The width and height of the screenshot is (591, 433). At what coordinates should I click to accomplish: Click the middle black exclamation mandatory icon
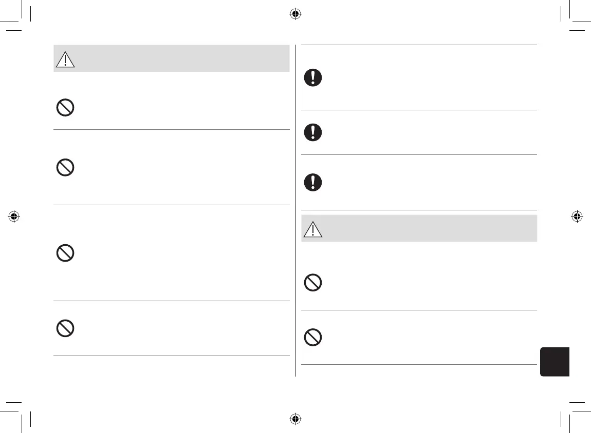pyautogui.click(x=312, y=132)
